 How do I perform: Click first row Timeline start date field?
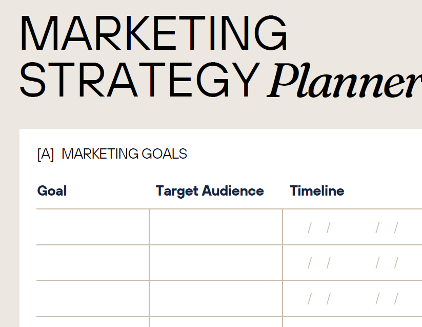tap(319, 227)
